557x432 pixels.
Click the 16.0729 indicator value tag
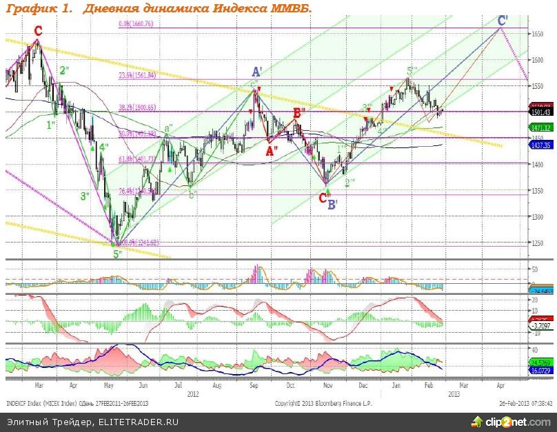[538, 370]
